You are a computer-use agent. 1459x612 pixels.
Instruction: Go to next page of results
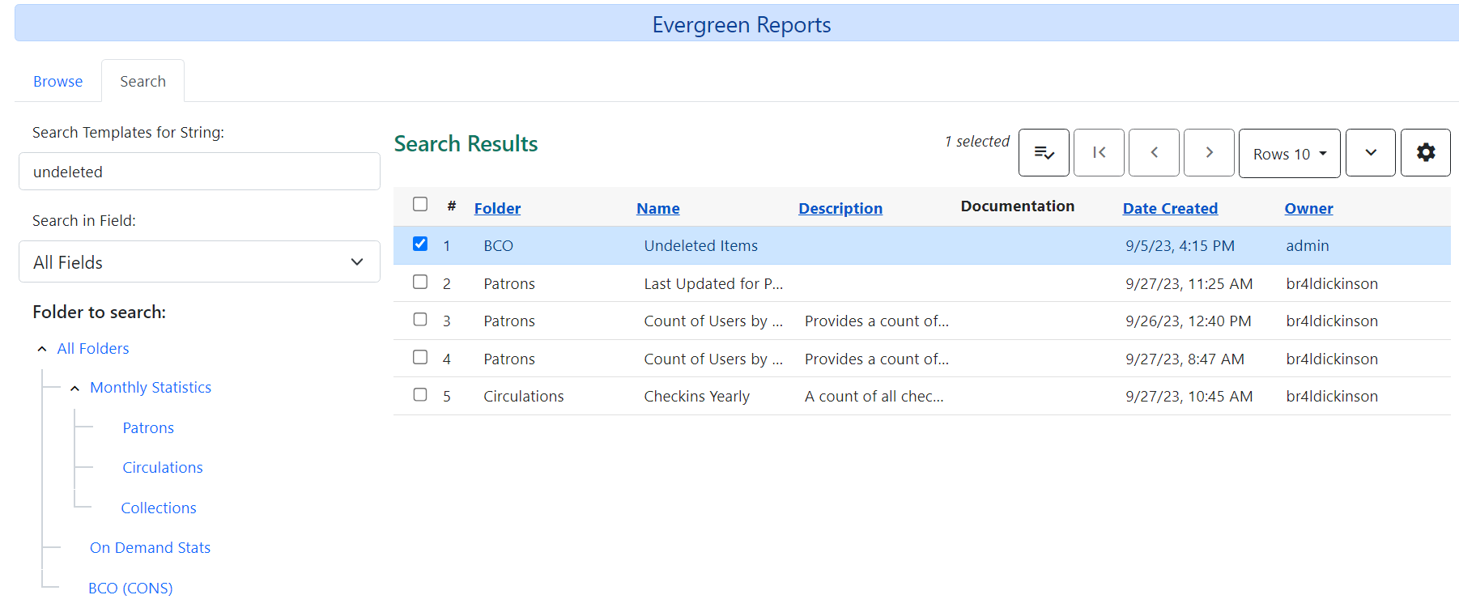click(1209, 152)
